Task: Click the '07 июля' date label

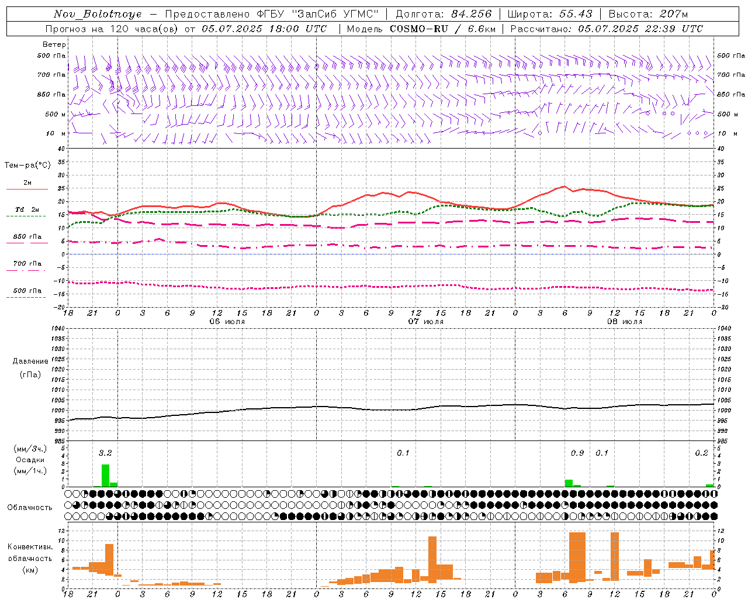Action: click(x=426, y=322)
